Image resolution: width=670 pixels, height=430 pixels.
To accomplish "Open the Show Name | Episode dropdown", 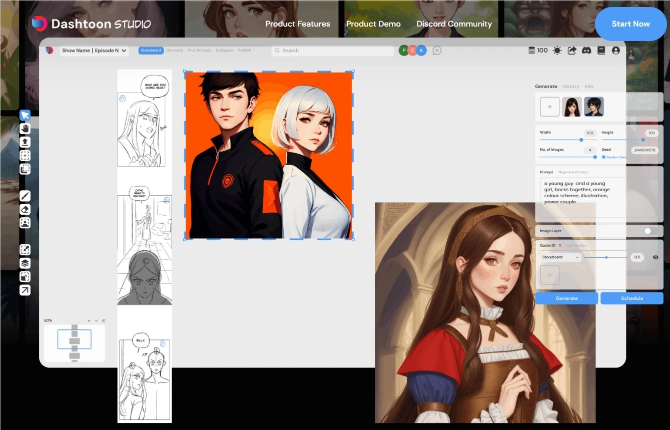I will (94, 51).
